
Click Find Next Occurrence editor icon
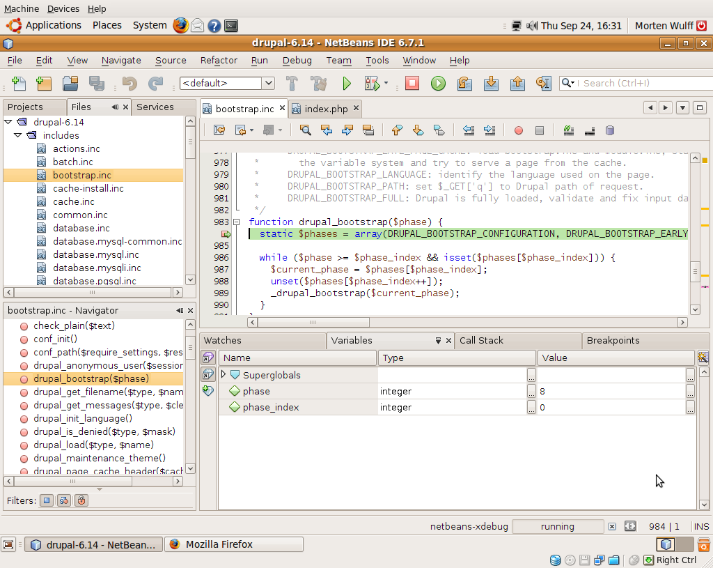pyautogui.click(x=347, y=130)
